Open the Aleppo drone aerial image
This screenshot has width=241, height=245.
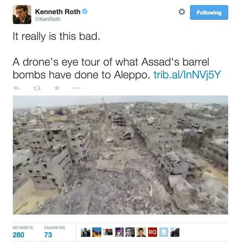click(x=120, y=155)
